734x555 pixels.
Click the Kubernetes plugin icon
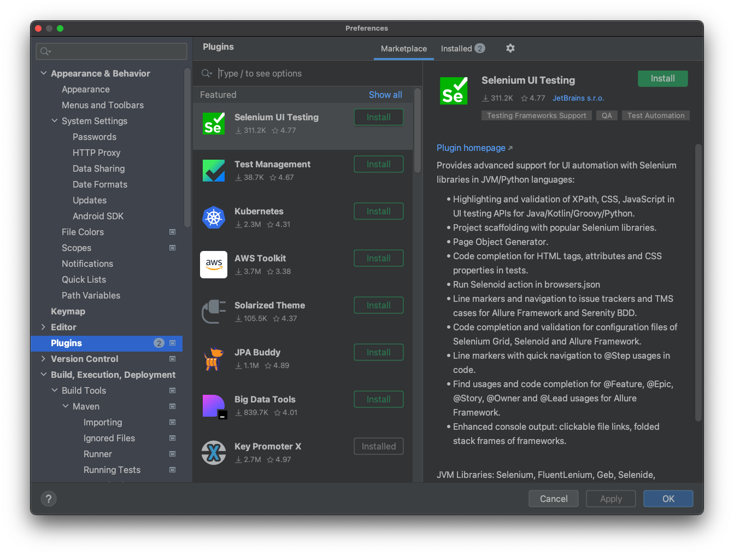pyautogui.click(x=214, y=218)
